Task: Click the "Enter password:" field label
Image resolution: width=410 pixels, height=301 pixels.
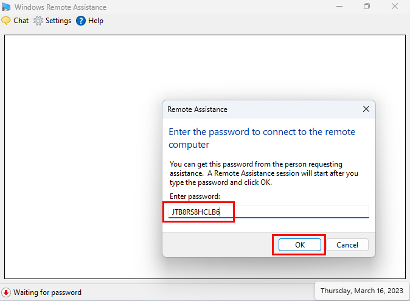Action: pyautogui.click(x=195, y=196)
